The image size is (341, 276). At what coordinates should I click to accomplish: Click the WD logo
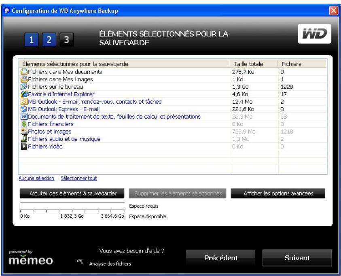pyautogui.click(x=314, y=34)
